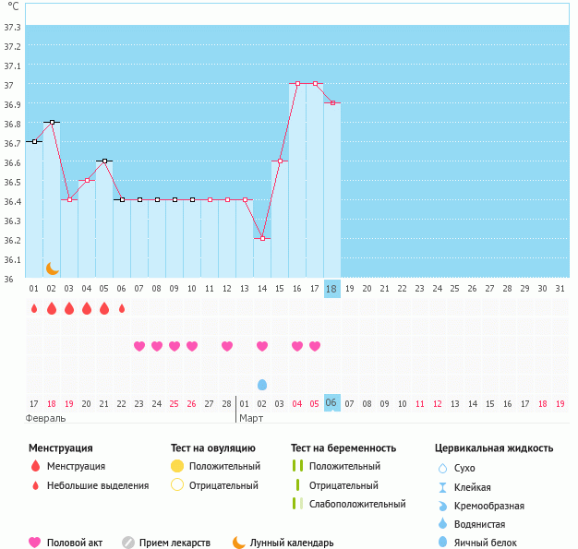Click the moon icon next to Лунный календарь
The width and height of the screenshot is (578, 549).
coord(239,543)
